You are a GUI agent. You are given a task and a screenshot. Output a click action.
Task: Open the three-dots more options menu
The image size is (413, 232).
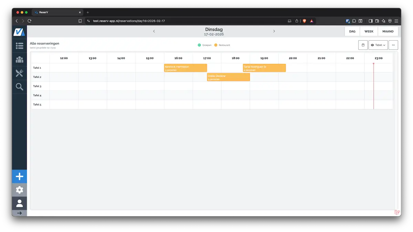pos(393,45)
